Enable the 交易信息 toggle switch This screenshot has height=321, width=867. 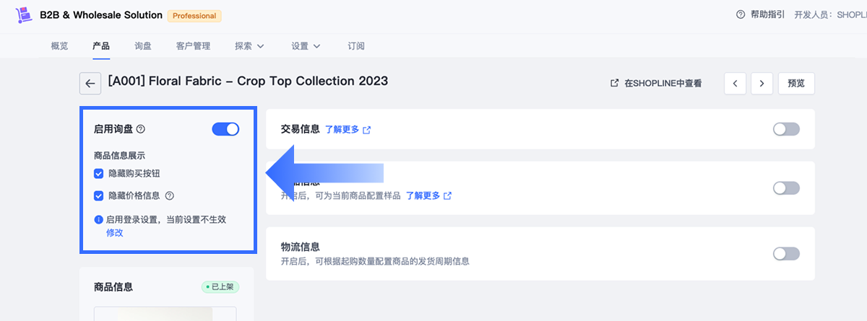click(x=786, y=129)
